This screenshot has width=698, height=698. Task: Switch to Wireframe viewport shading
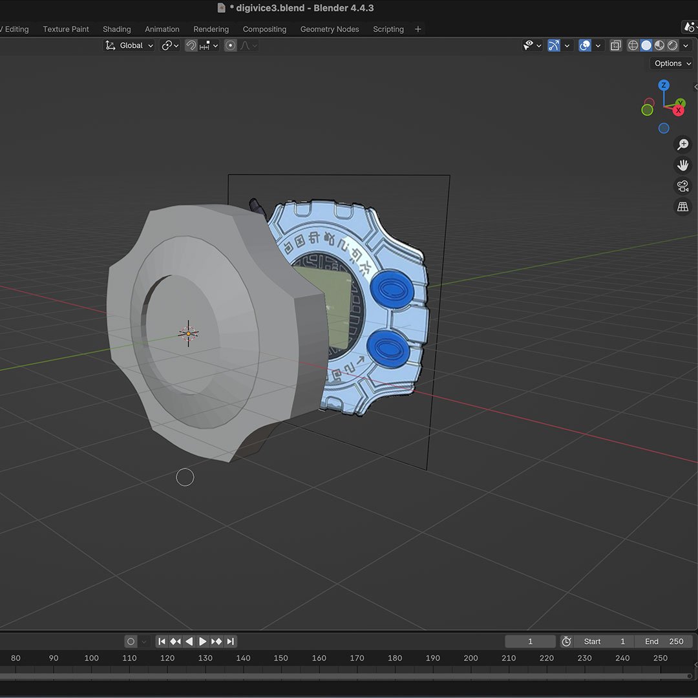[x=633, y=45]
